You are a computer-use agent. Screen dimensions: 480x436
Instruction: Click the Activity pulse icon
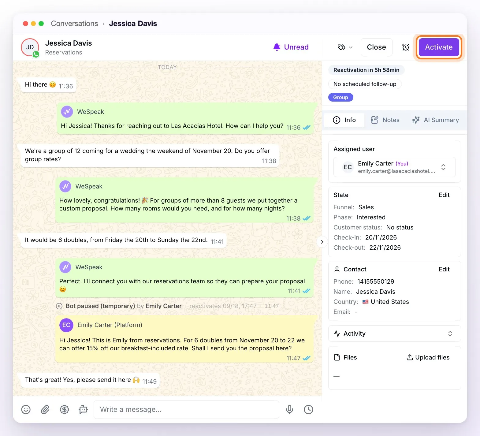[337, 334]
